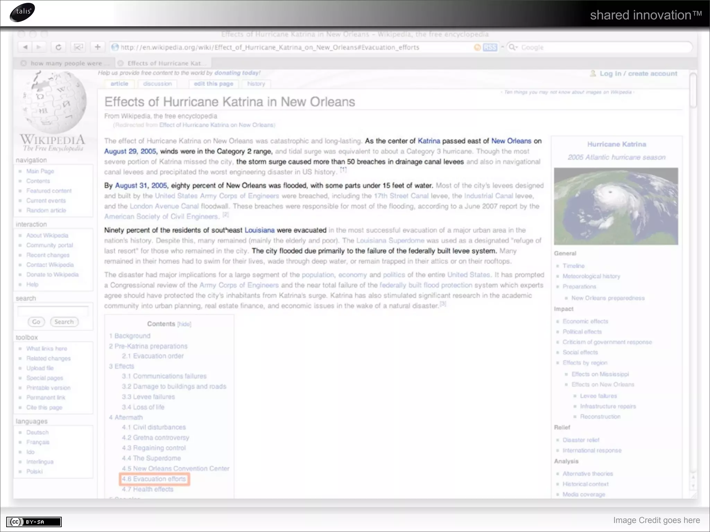This screenshot has width=710, height=532.
Task: Click 'London Avenue Canal' link
Action: pos(164,206)
